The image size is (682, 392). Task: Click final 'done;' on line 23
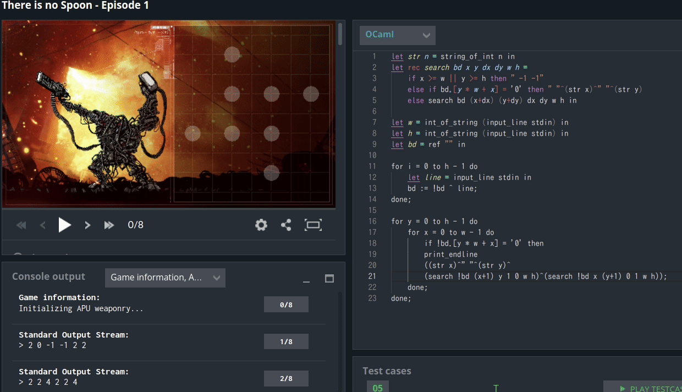(401, 298)
